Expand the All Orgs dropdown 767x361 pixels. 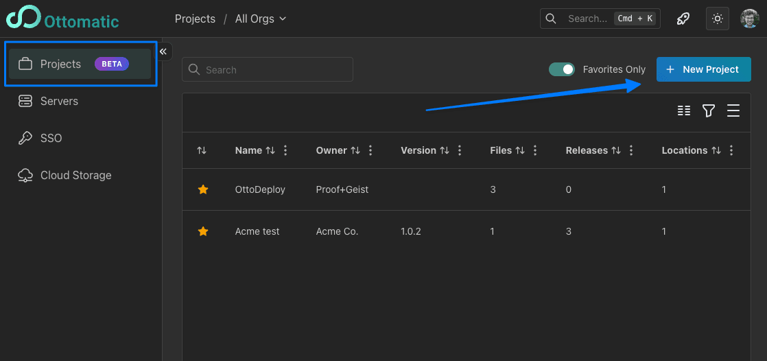tap(261, 19)
